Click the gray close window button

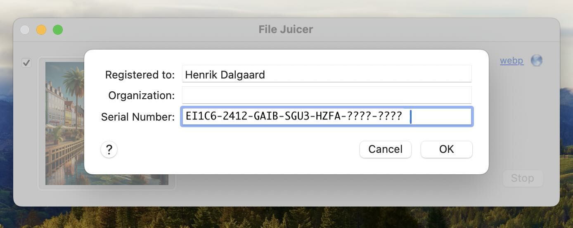tap(25, 30)
